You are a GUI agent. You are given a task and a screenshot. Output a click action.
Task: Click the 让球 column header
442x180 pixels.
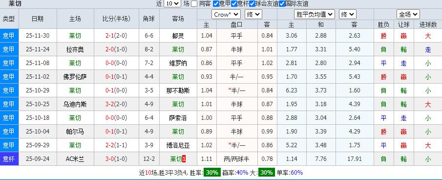coord(404,24)
